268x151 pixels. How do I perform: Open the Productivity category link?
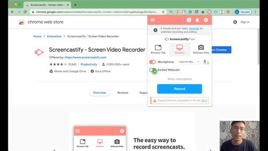[89, 64]
